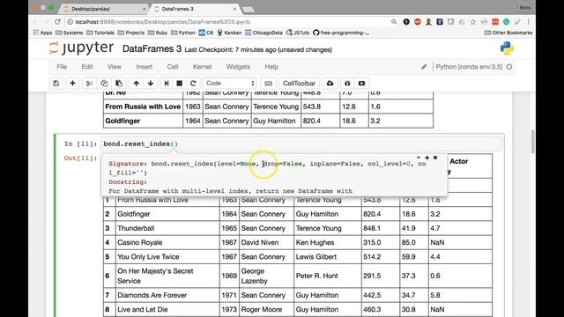Image resolution: width=564 pixels, height=317 pixels.
Task: Open the Cell menu
Action: pyautogui.click(x=173, y=67)
